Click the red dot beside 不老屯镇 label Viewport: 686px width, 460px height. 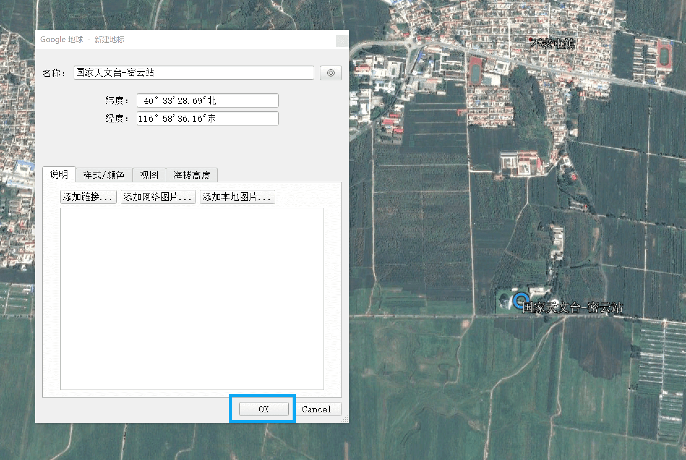tap(530, 39)
